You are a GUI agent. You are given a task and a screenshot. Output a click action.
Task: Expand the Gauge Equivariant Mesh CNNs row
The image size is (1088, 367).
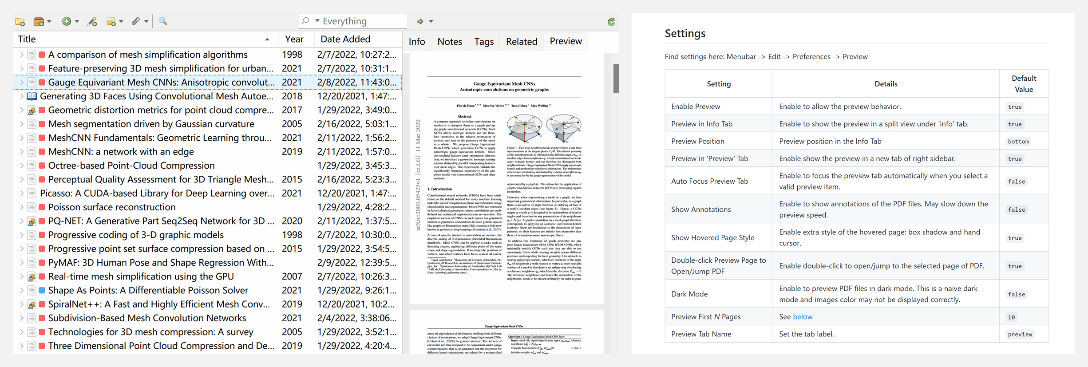(21, 83)
